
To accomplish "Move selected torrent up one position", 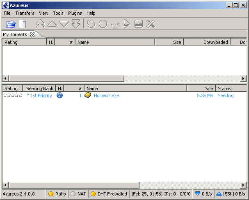I will pos(52,24).
